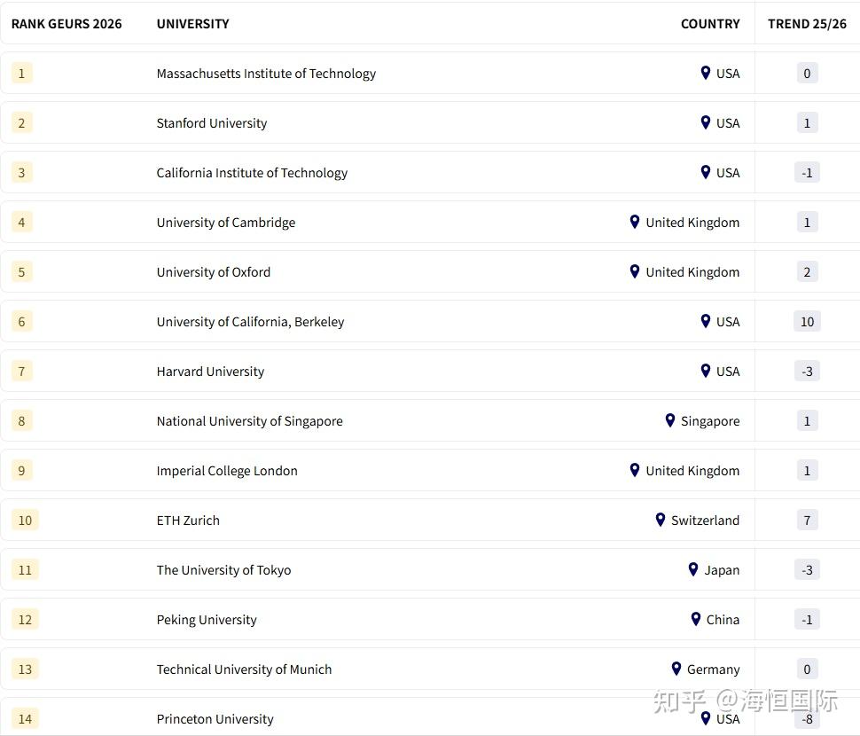Select the Peking University row
The height and width of the screenshot is (736, 860).
click(207, 620)
